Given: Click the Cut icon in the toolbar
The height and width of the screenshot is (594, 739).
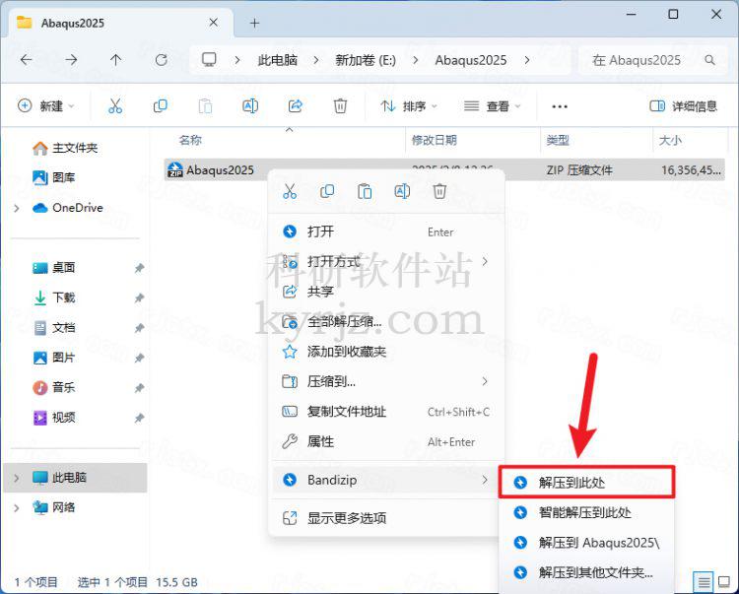Looking at the screenshot, I should pos(115,106).
